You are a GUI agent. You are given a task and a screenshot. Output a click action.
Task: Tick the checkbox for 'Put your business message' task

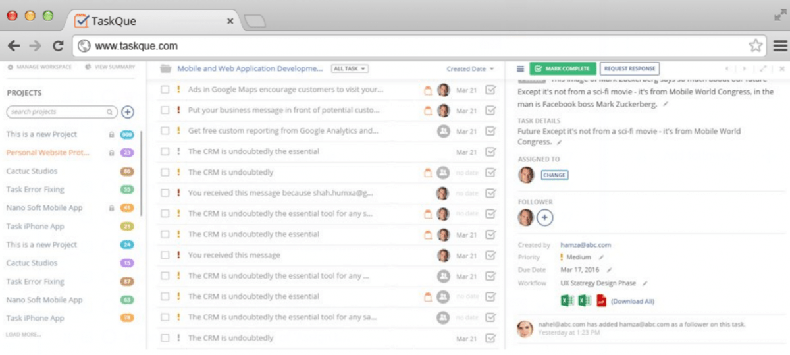tap(165, 110)
